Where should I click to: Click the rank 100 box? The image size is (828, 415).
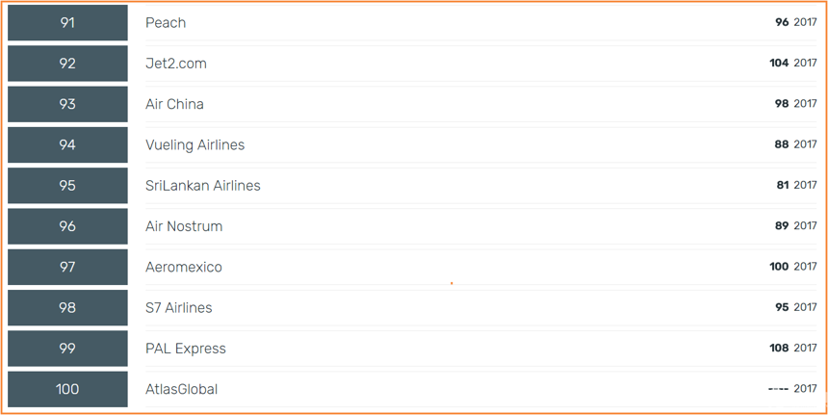coord(67,389)
